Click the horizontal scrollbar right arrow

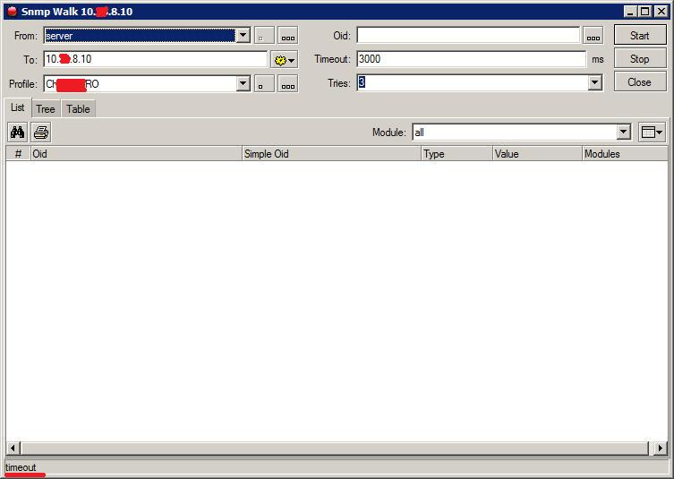(661, 448)
